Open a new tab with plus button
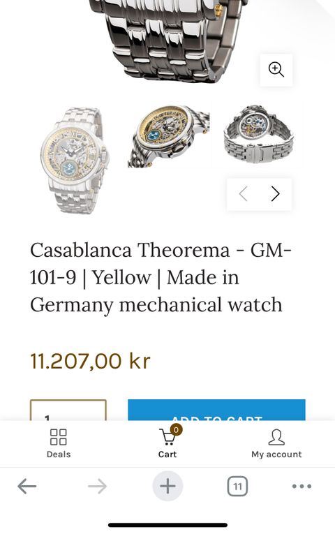Image resolution: width=335 pixels, height=534 pixels. [x=167, y=486]
